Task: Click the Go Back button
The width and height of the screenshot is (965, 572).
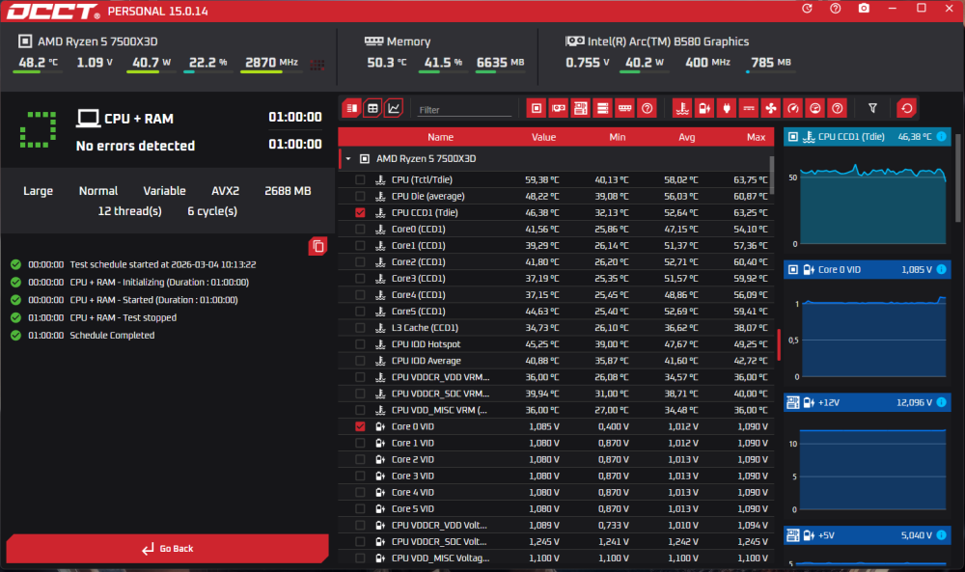Action: 167,548
